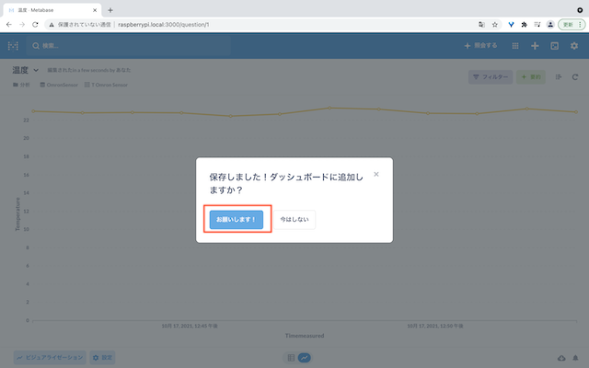
Task: Open the T Omron Sensor table link
Action: [106, 85]
